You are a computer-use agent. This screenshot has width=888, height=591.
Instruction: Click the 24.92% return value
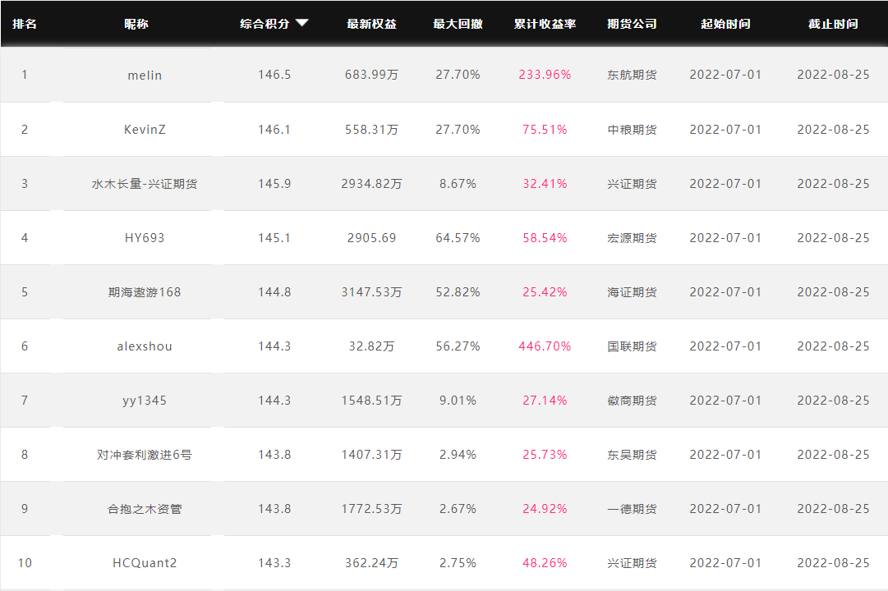(x=545, y=508)
